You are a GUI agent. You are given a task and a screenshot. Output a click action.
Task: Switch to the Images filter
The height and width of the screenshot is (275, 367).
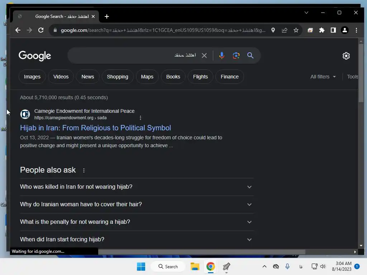tap(32, 77)
